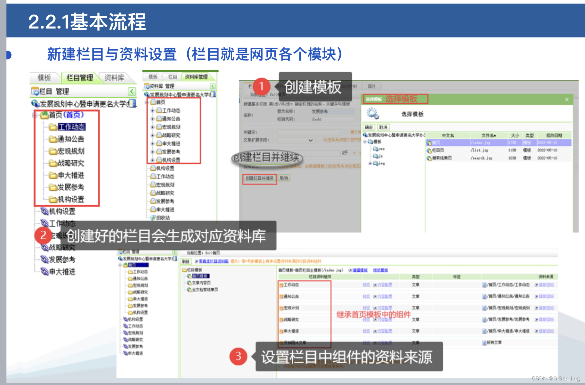Screen dimensions: 585x385
Task: Collapse the 资料库 管理 panel with arrow button
Action: (x=213, y=86)
